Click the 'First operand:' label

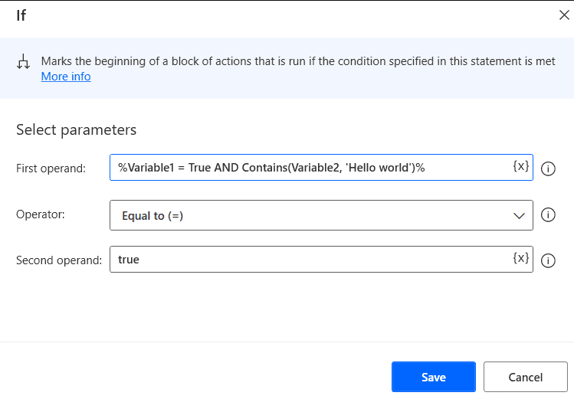pos(51,168)
